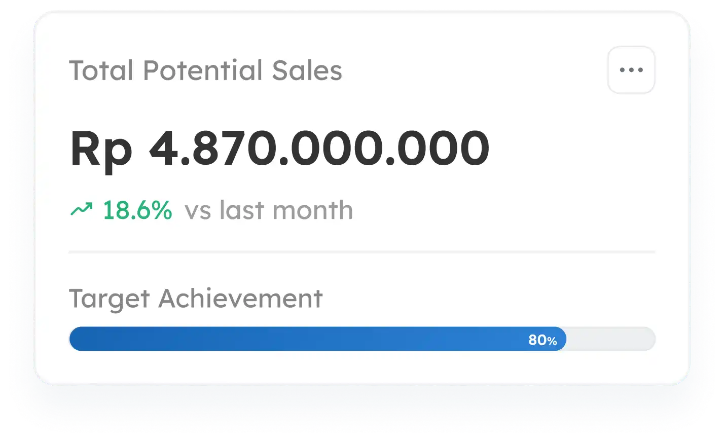Click the Rp 4.870.000.000 amount

pos(280,148)
